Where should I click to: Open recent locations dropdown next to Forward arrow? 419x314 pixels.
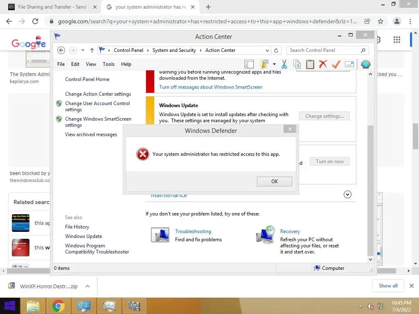(83, 50)
